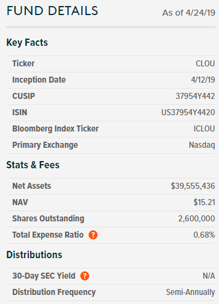Image resolution: width=219 pixels, height=304 pixels.
Task: Click the Inception Date label
Action: pos(39,80)
